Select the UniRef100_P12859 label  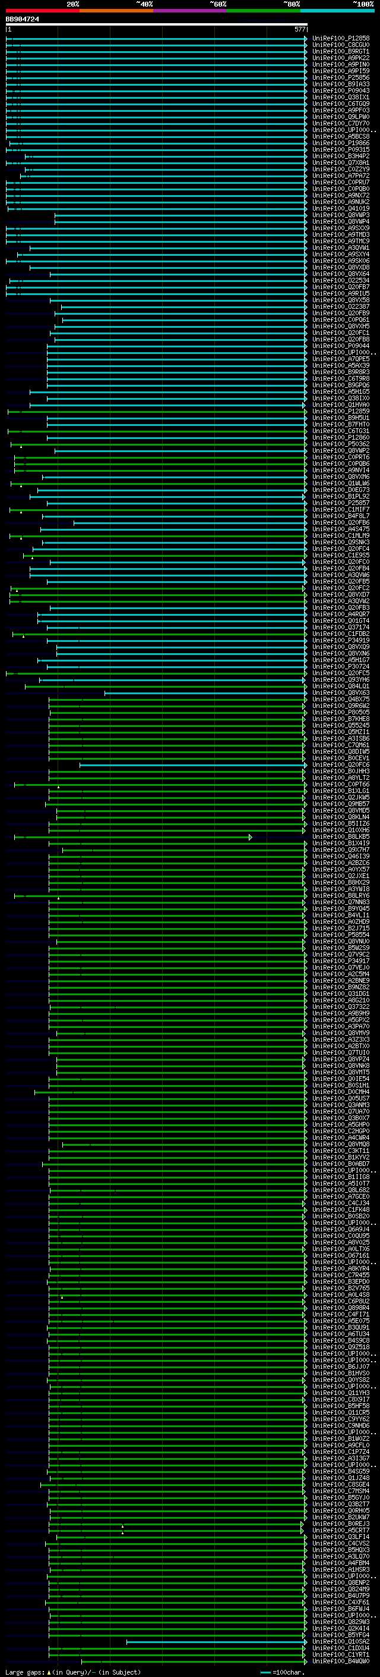click(x=341, y=412)
